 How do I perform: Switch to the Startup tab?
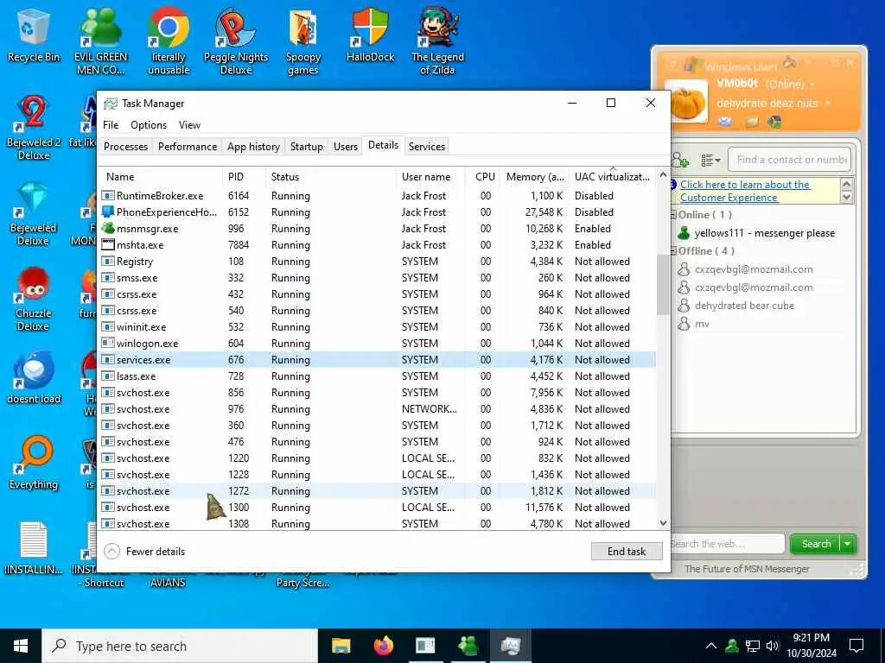[307, 147]
